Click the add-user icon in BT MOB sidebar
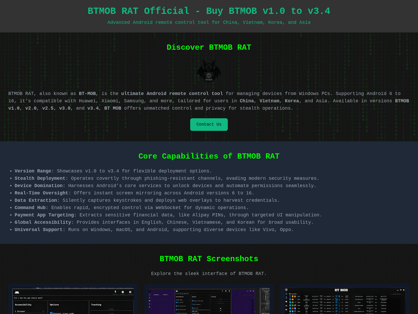The height and width of the screenshot is (314, 418). tap(286, 309)
